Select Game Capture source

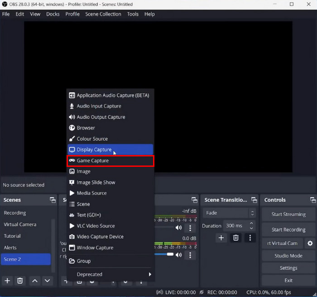110,161
